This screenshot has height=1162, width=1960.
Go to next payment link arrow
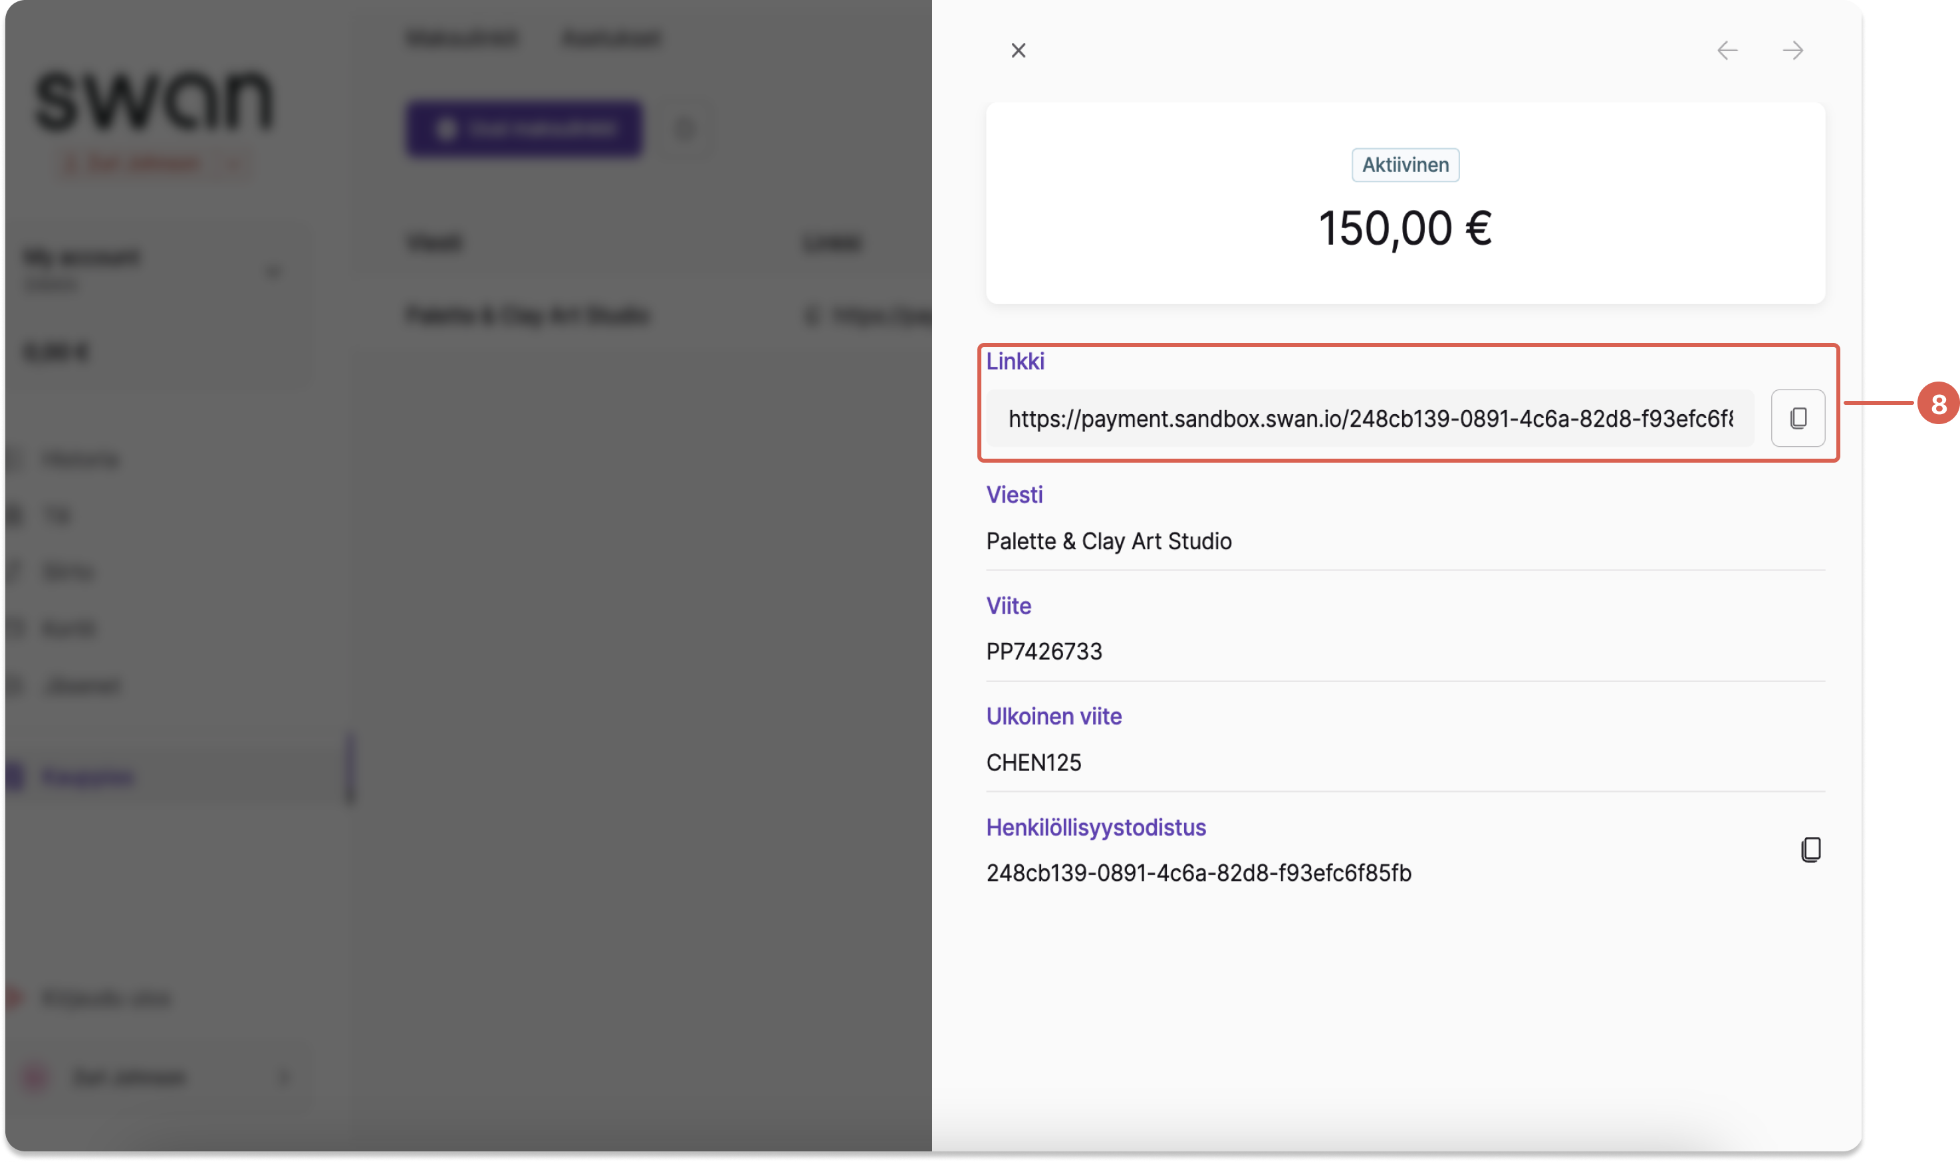1792,51
